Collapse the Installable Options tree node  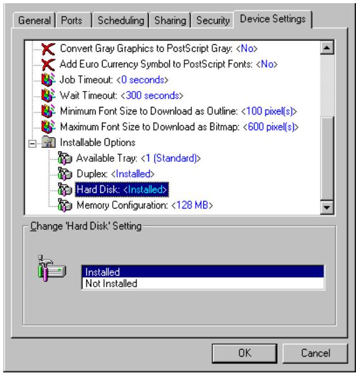(x=32, y=144)
